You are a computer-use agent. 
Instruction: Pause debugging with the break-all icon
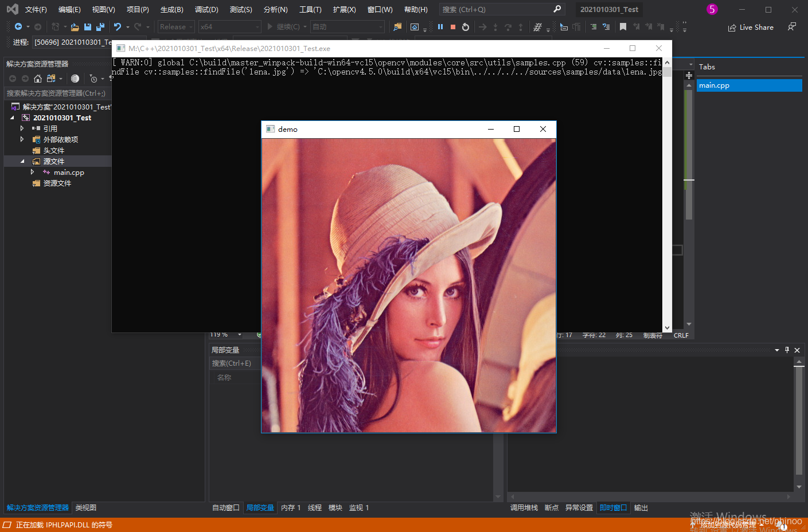click(440, 27)
